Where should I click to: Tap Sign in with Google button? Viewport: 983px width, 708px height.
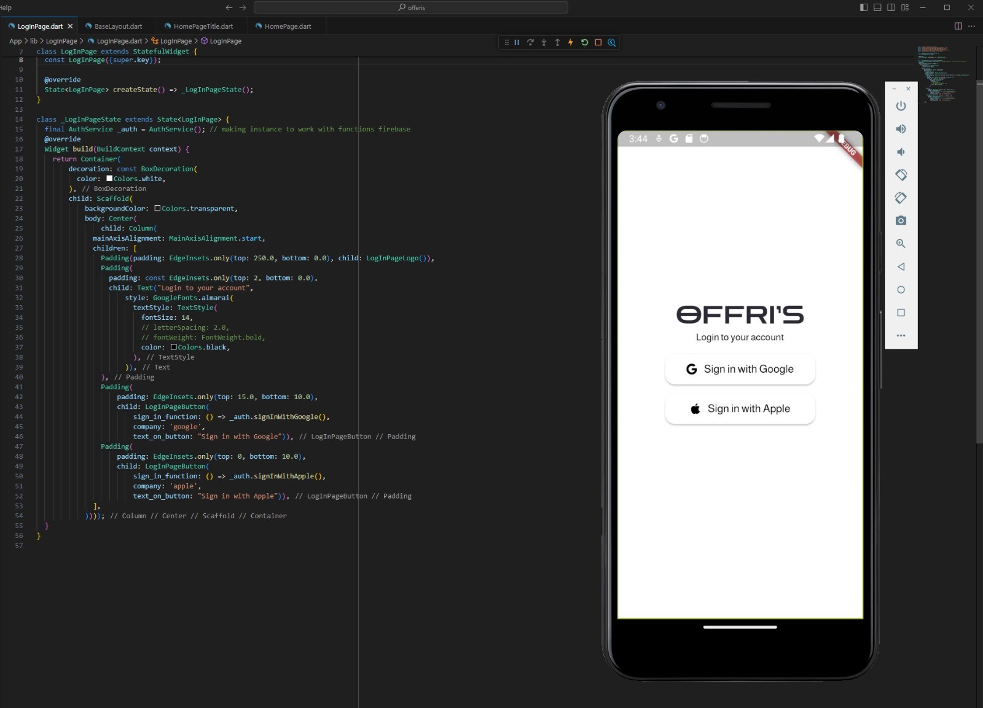click(x=740, y=369)
